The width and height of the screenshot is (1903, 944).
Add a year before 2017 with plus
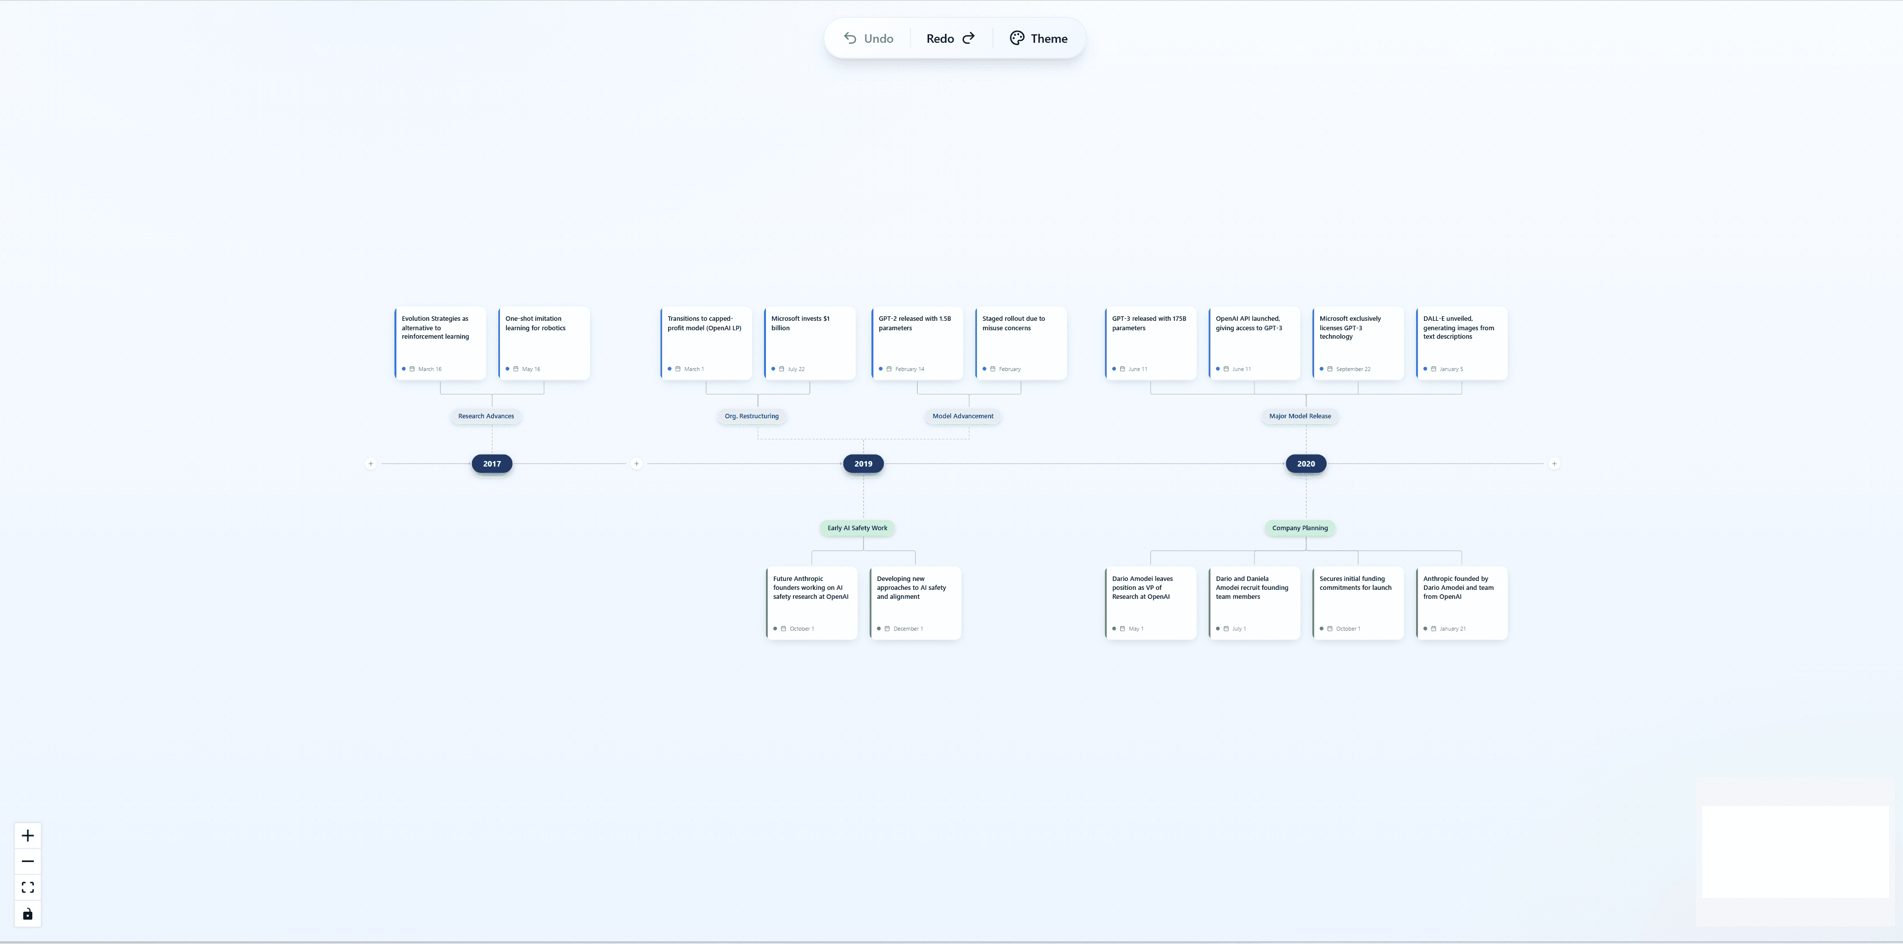(x=371, y=464)
